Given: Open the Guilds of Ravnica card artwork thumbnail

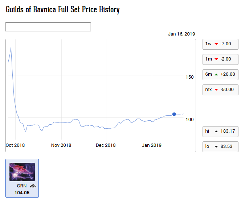Looking at the screenshot, I should tap(22, 172).
